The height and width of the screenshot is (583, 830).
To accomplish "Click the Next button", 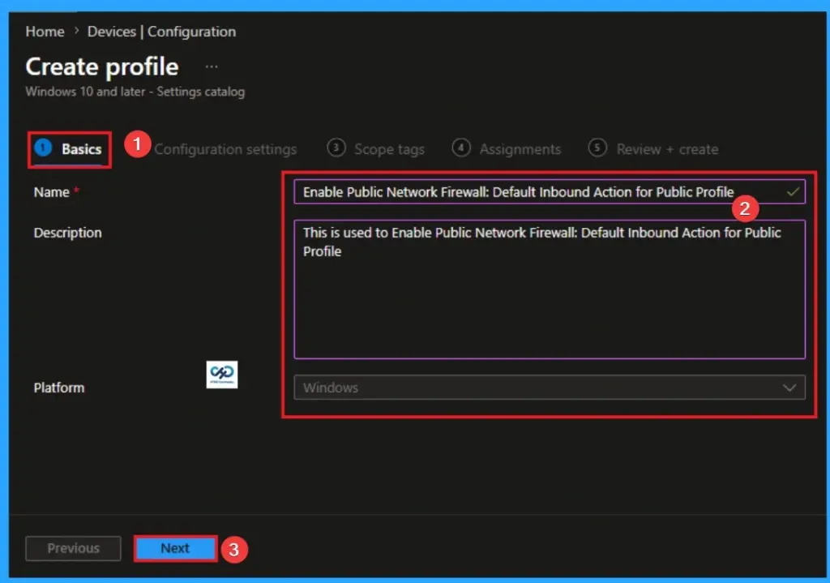I will pos(174,548).
